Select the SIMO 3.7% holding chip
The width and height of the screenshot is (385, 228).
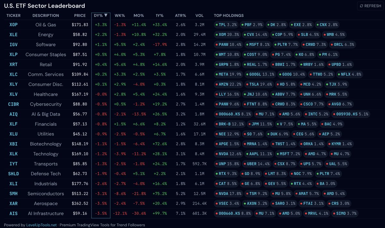point(344,213)
